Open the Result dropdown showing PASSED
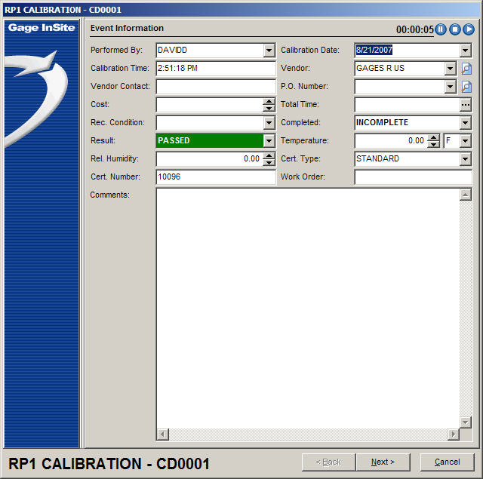Viewport: 483px width, 479px height. pyautogui.click(x=269, y=141)
